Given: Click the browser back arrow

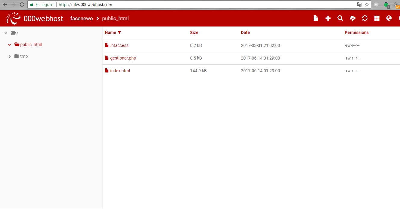Looking at the screenshot, I should [x=5, y=5].
